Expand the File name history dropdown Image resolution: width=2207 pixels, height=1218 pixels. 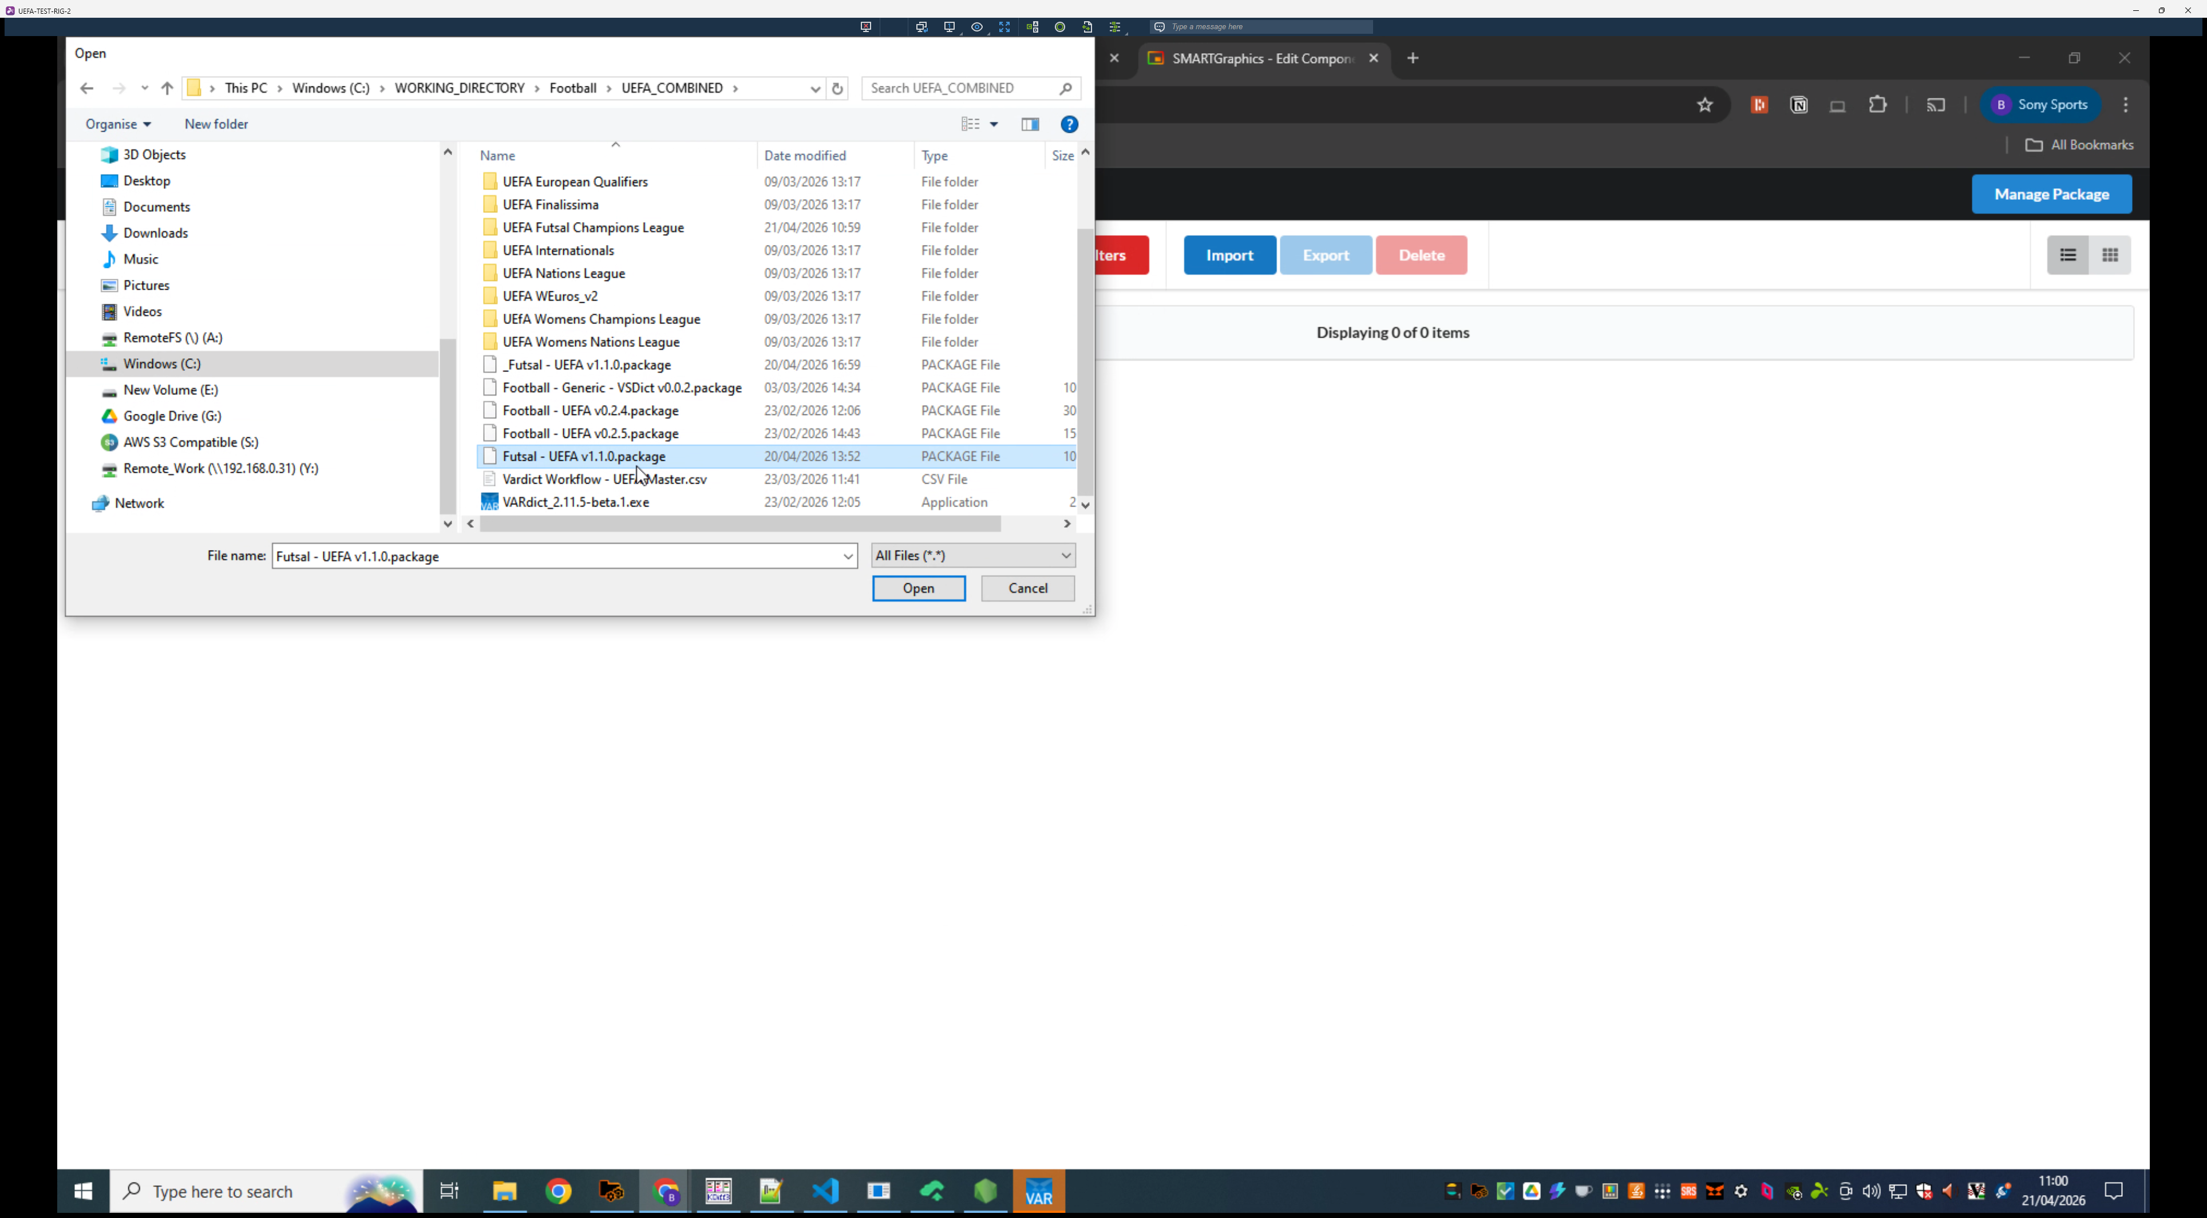[848, 556]
